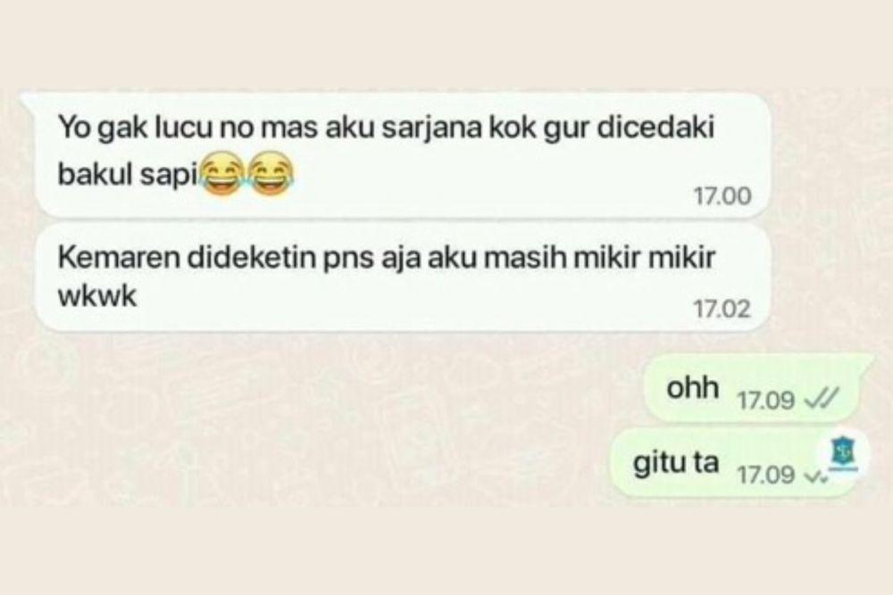
Task: Click the blue crest watermark logo
Action: (844, 456)
